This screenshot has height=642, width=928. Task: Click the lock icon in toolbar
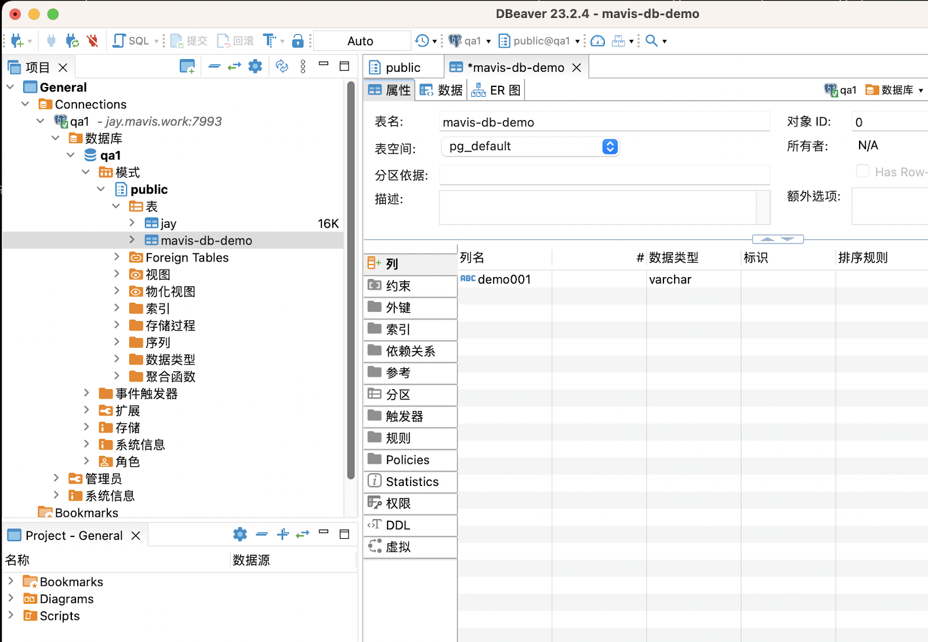point(298,41)
